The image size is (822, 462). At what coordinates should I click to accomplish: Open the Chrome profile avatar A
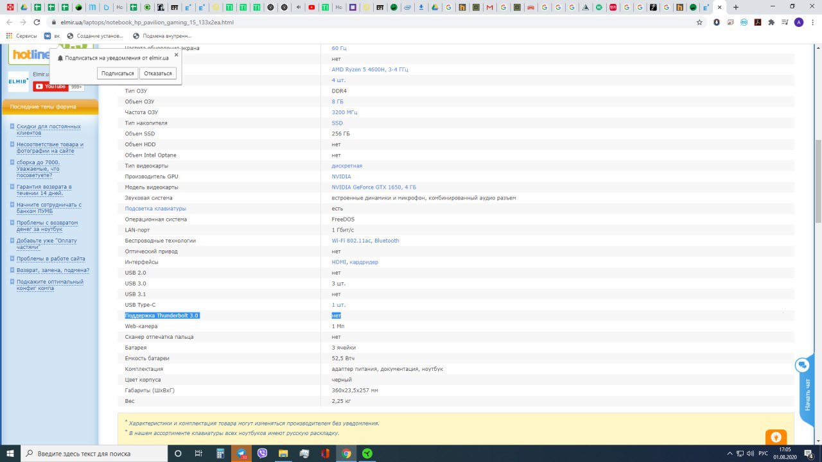[798, 22]
